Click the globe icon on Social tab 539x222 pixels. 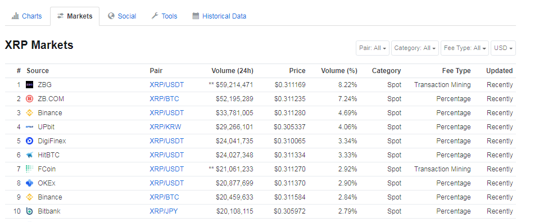[x=111, y=16]
